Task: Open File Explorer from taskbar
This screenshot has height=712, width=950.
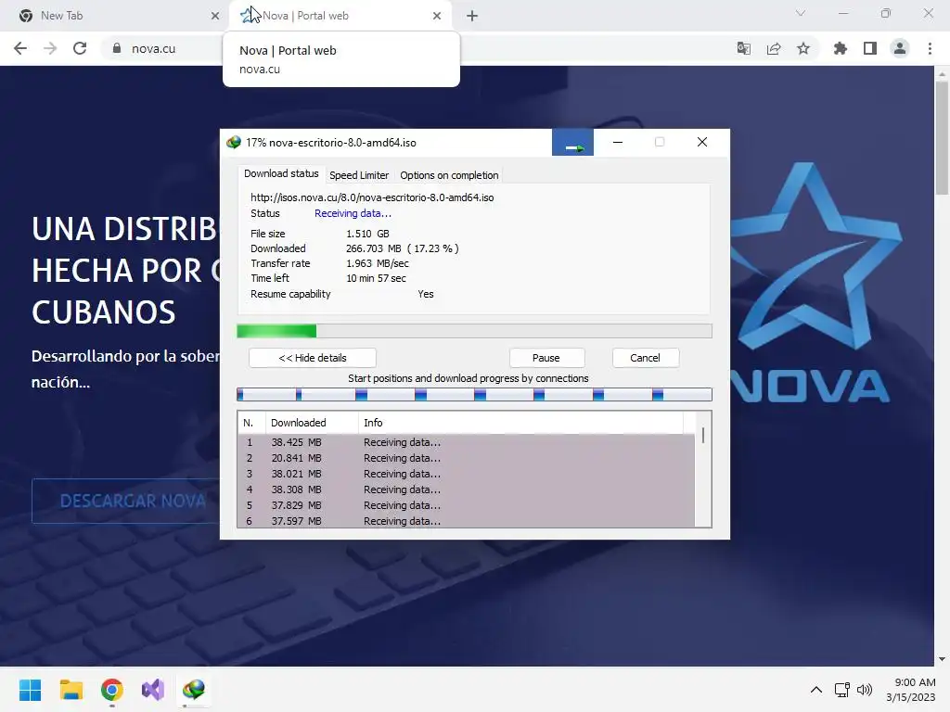Action: [x=71, y=690]
